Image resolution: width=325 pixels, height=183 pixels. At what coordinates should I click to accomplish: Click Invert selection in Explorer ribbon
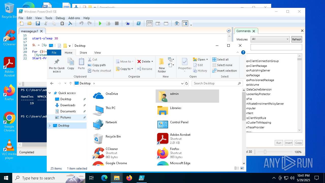point(224,71)
